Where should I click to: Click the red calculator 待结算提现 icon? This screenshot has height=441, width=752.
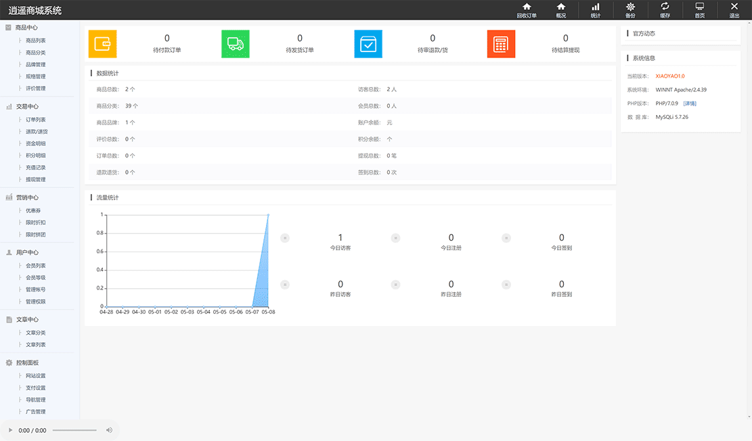(501, 44)
